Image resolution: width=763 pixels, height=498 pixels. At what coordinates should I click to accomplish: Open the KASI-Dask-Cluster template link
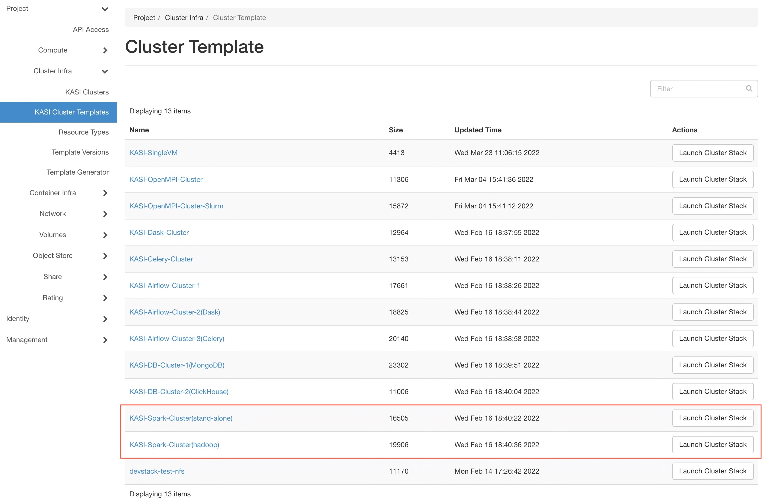pos(159,233)
